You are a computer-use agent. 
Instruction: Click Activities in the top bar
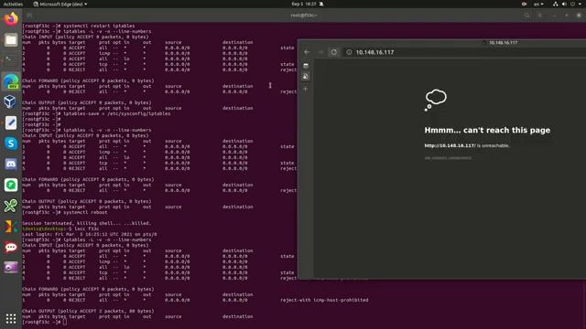point(13,4)
